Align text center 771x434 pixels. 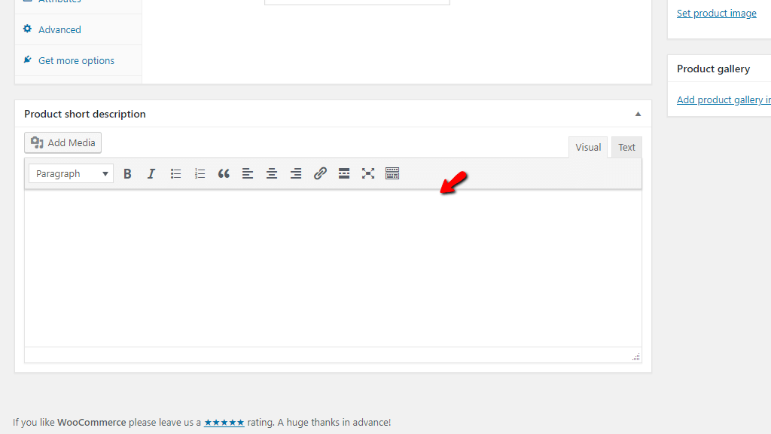tap(271, 174)
